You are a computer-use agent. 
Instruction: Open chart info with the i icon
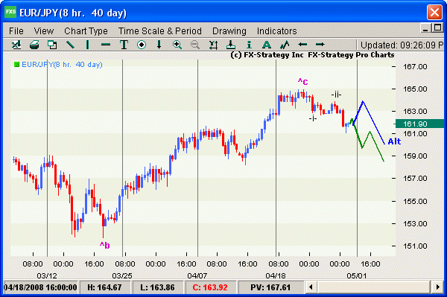249,45
